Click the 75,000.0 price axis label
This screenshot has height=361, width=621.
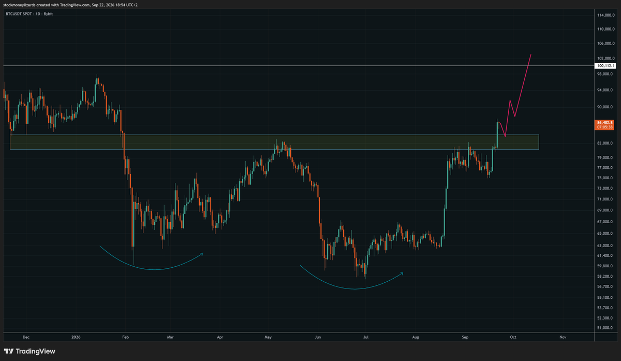click(604, 178)
